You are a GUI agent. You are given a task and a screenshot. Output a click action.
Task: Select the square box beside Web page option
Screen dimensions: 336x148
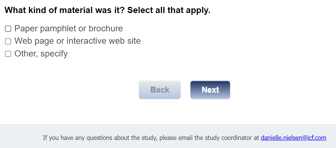(8, 41)
